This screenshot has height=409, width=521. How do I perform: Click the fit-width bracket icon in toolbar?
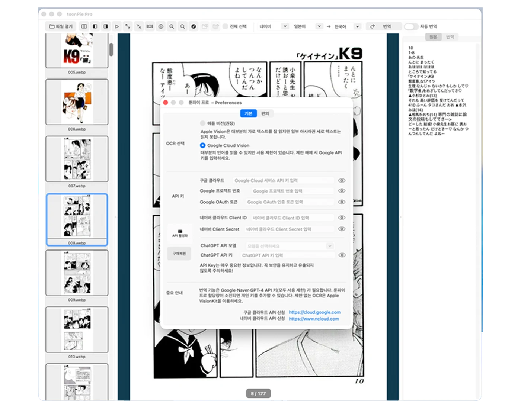[x=150, y=26]
